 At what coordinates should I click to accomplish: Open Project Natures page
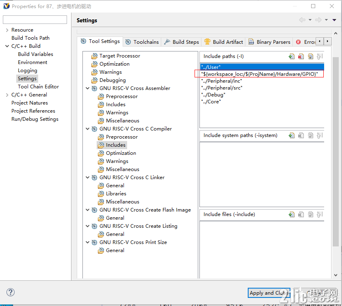[x=29, y=103]
